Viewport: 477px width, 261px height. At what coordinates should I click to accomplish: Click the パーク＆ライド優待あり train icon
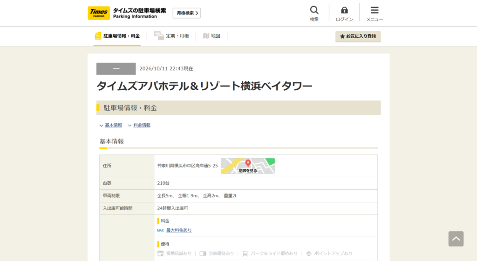click(x=245, y=254)
